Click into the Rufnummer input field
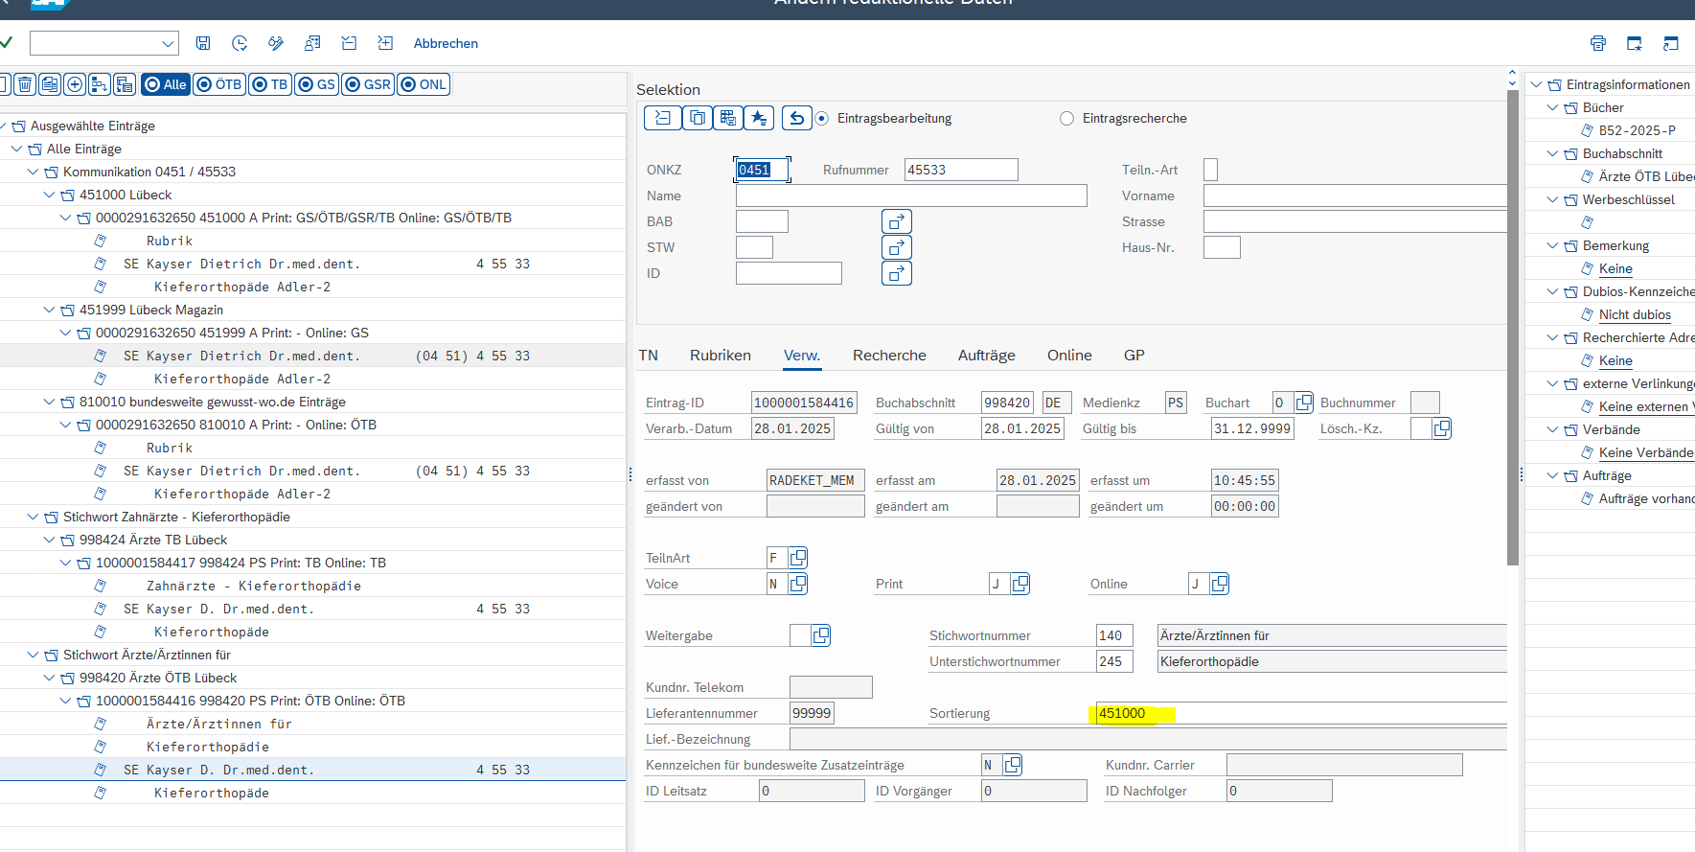The height and width of the screenshot is (852, 1695). (961, 170)
